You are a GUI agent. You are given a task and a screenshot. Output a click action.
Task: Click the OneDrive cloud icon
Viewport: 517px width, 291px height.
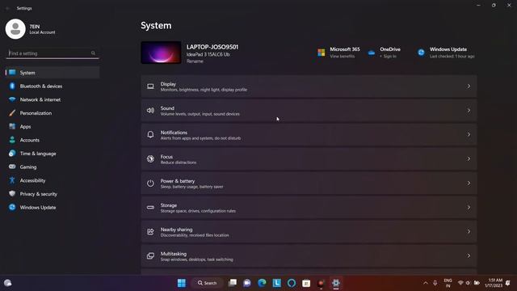(x=372, y=53)
